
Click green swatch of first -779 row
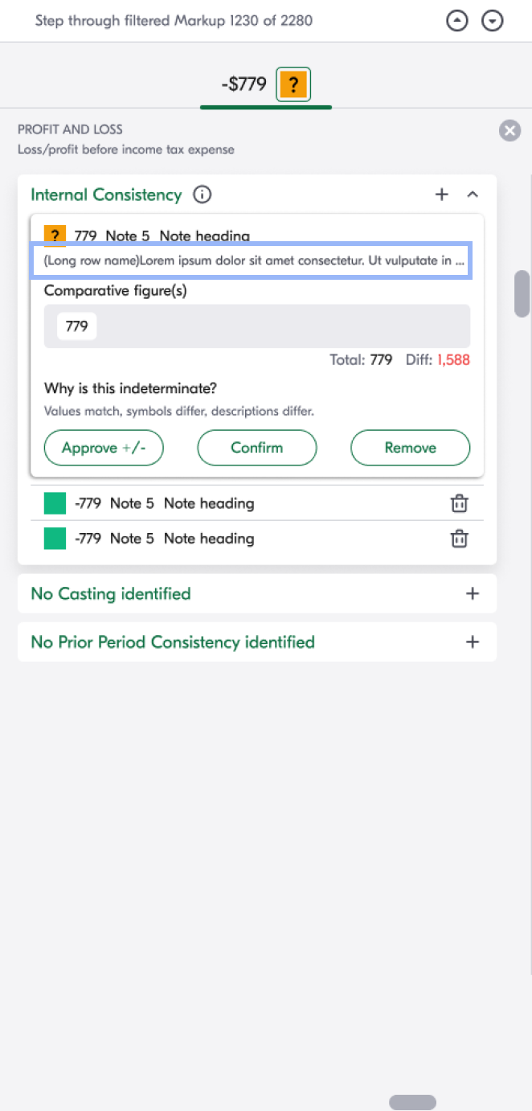(x=55, y=504)
